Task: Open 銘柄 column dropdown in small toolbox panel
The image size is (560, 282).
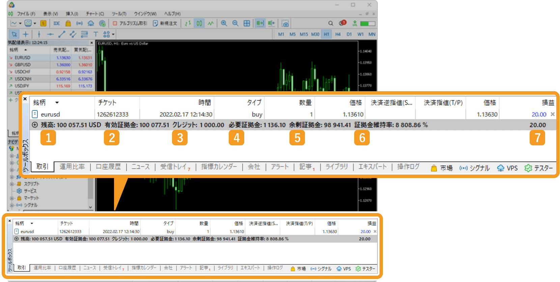Action: (32, 223)
